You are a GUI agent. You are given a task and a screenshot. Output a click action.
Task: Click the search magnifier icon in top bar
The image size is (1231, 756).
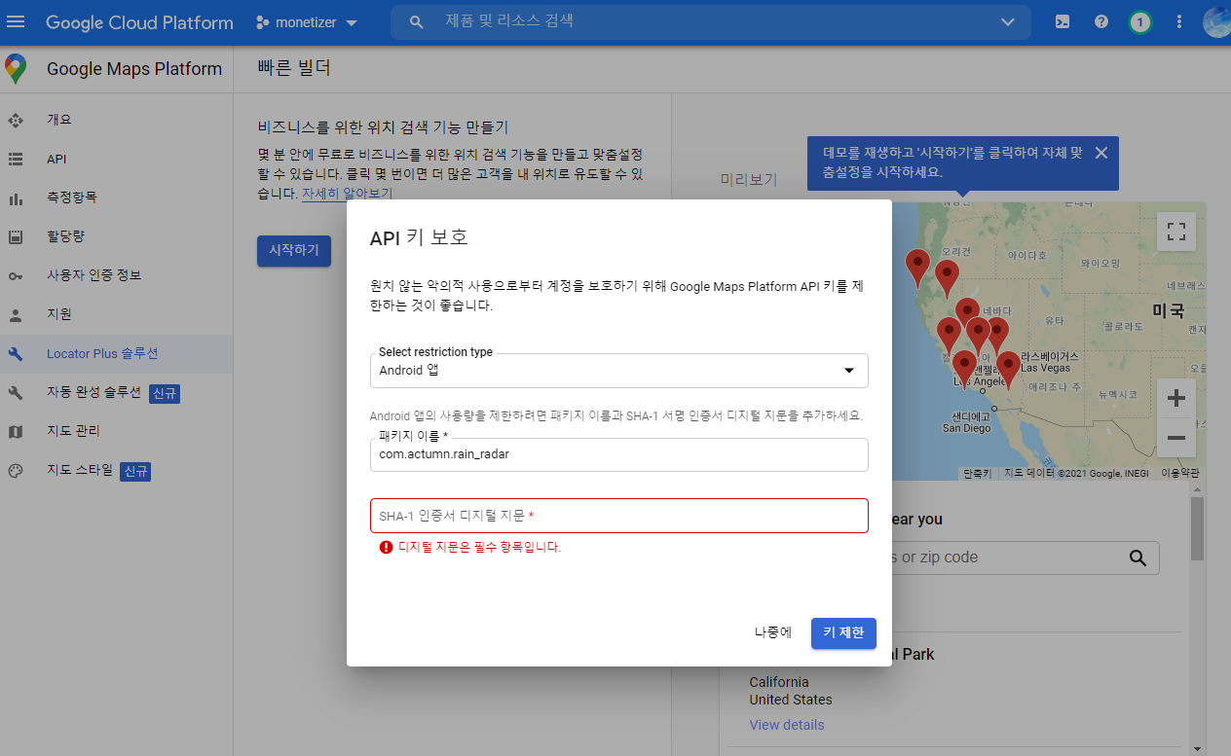(416, 21)
